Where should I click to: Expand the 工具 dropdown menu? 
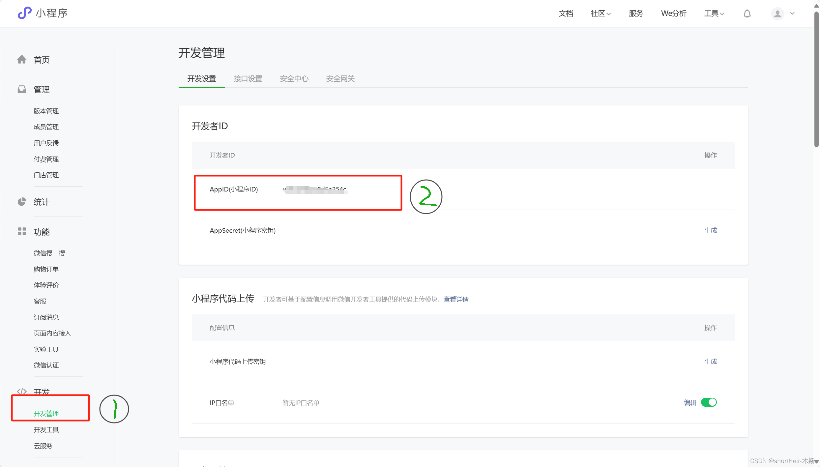click(714, 14)
